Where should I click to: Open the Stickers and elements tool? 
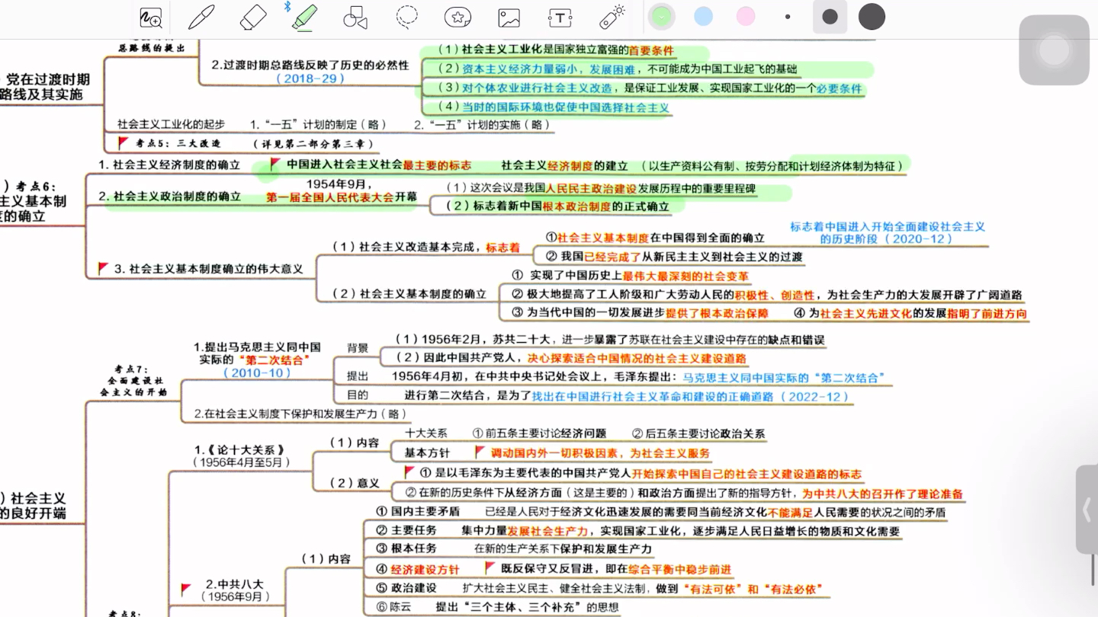coord(457,17)
